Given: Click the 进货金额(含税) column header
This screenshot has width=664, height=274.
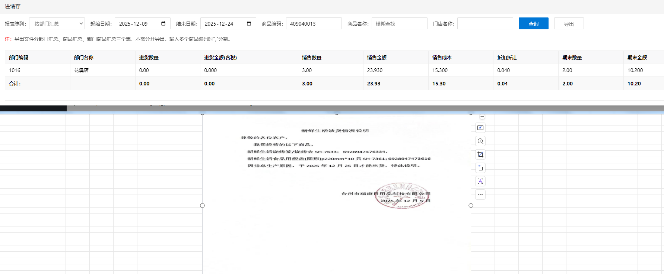Looking at the screenshot, I should click(220, 58).
